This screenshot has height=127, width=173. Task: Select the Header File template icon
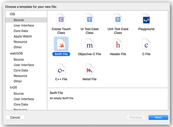coord(118,44)
